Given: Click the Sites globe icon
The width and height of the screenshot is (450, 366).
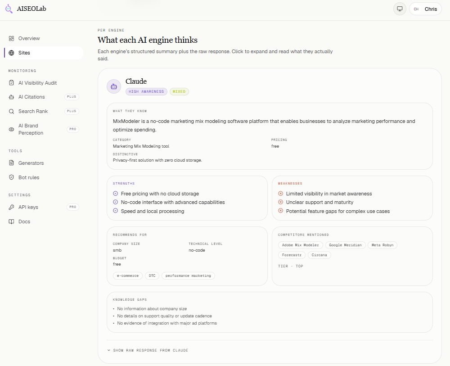Looking at the screenshot, I should [12, 53].
